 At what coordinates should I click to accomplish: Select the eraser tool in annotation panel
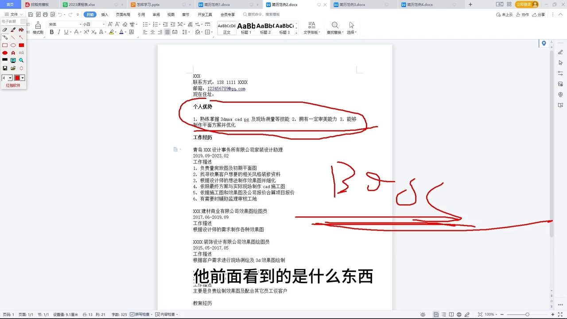coord(5,30)
